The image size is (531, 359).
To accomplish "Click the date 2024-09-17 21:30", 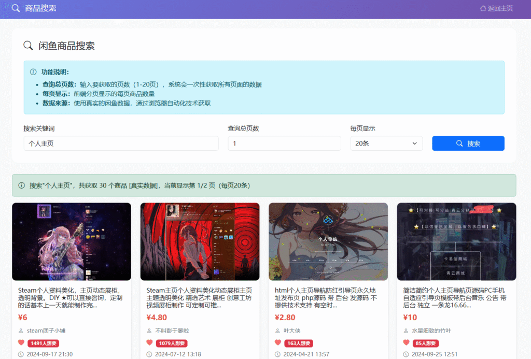I will point(50,354).
